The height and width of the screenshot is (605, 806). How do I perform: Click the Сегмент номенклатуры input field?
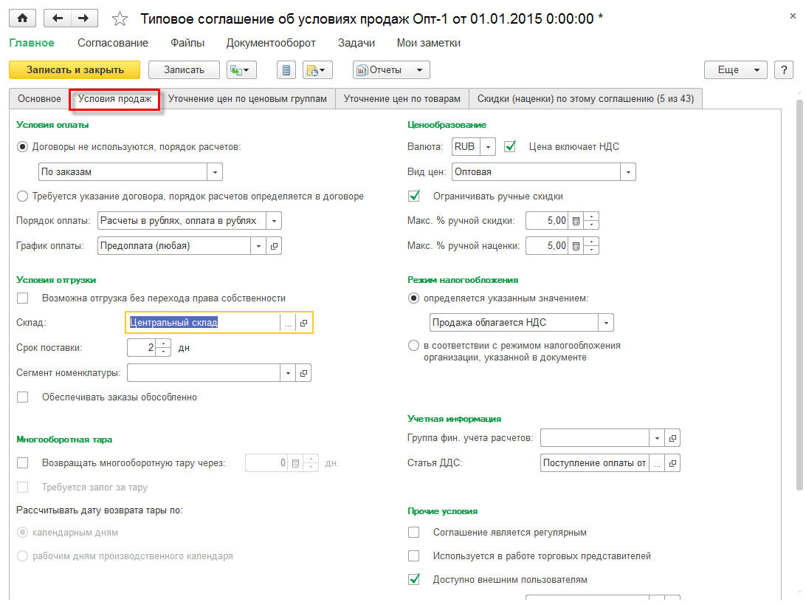coord(204,373)
